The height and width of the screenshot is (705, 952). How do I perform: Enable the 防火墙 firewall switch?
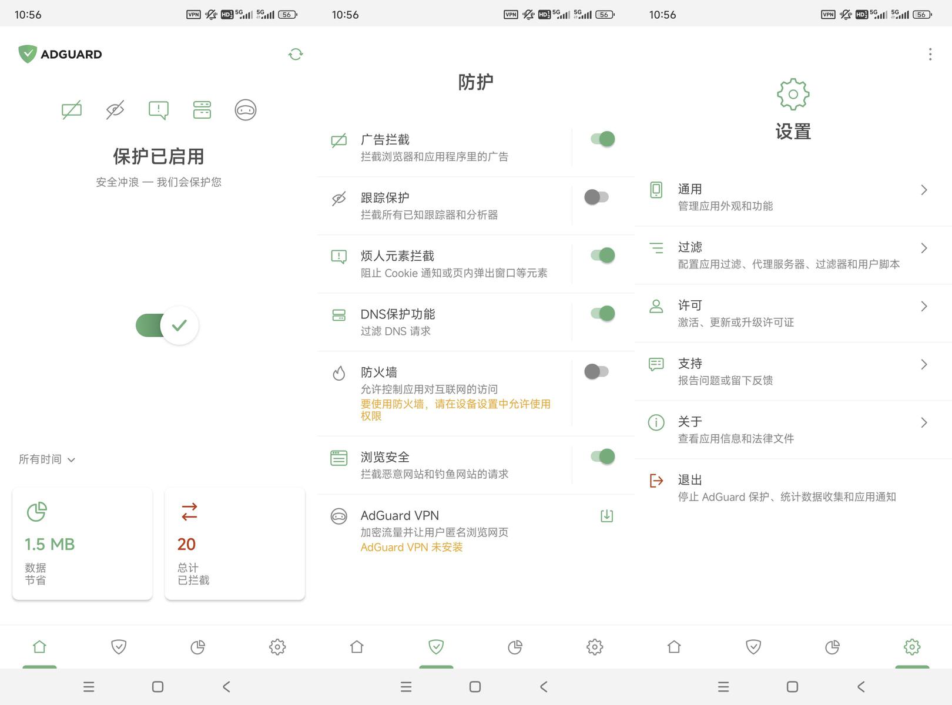[596, 372]
